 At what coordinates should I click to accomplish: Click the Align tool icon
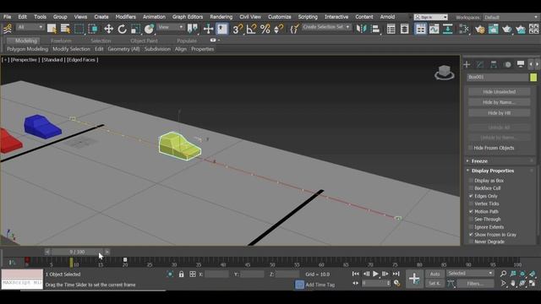(x=375, y=29)
